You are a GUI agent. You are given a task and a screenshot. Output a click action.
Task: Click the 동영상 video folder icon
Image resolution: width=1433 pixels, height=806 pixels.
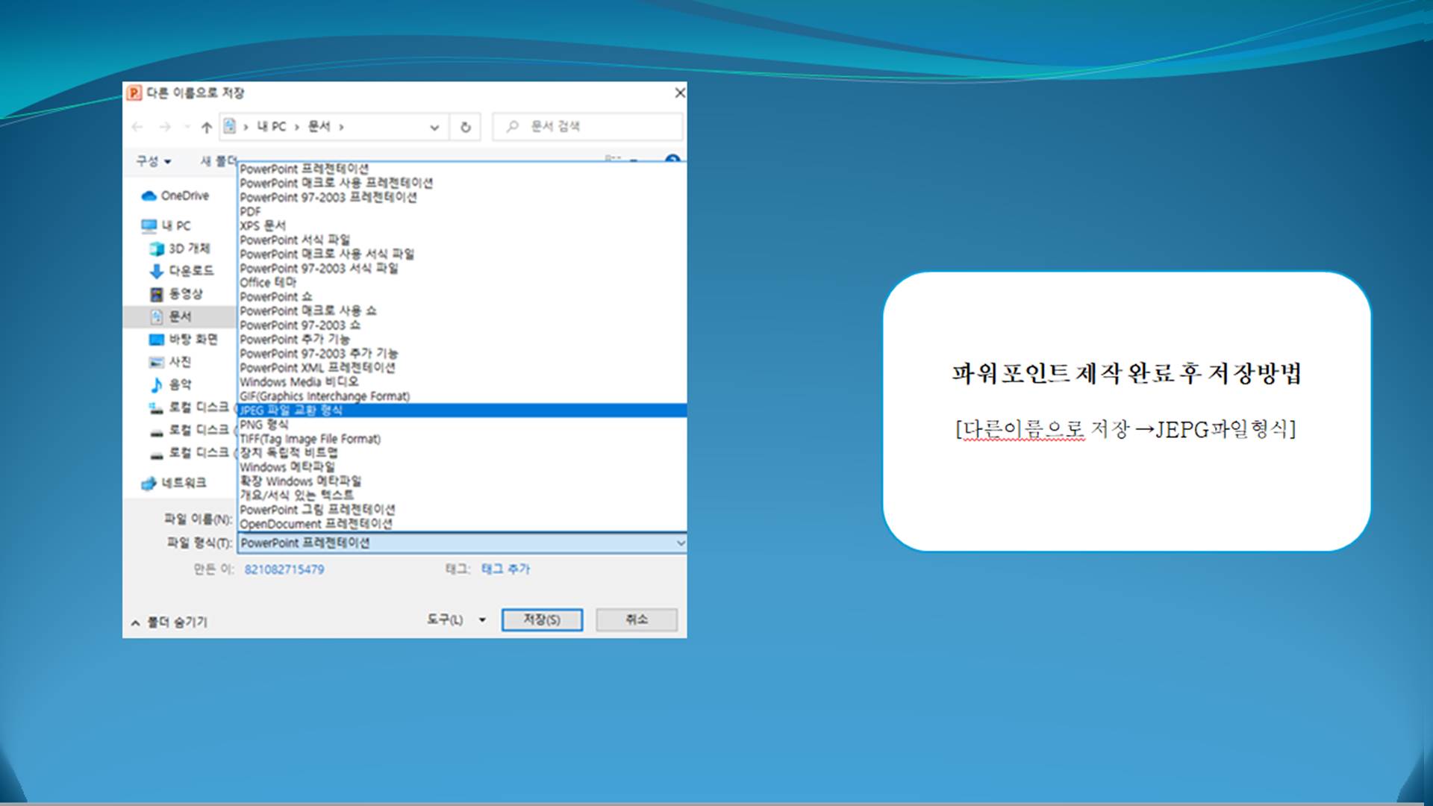click(156, 294)
